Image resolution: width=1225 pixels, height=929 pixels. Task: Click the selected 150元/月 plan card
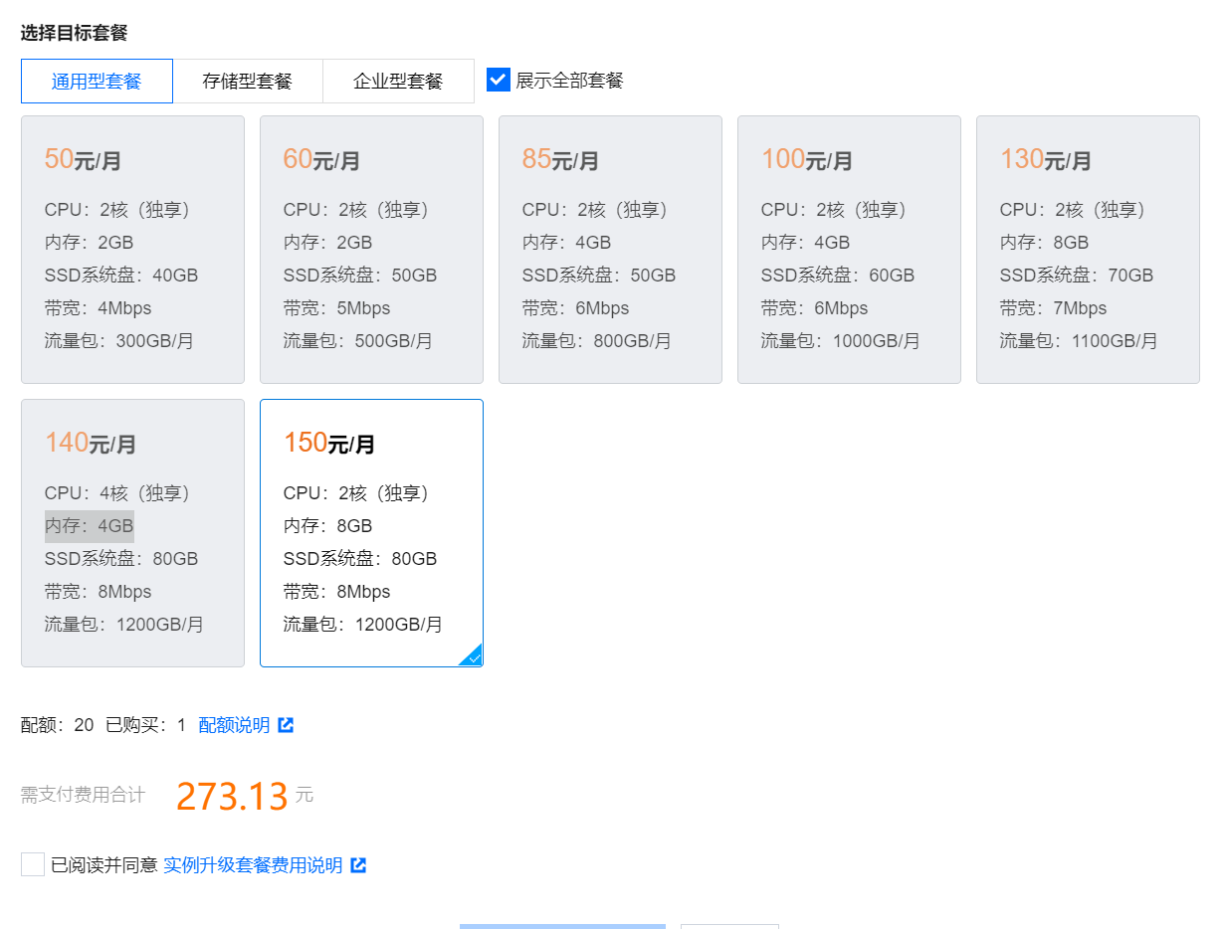point(371,533)
